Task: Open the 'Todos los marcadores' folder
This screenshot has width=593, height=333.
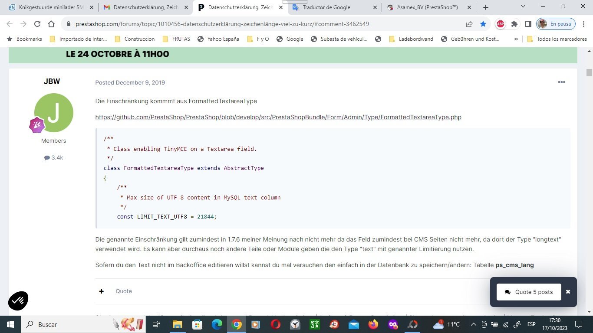Action: point(557,39)
